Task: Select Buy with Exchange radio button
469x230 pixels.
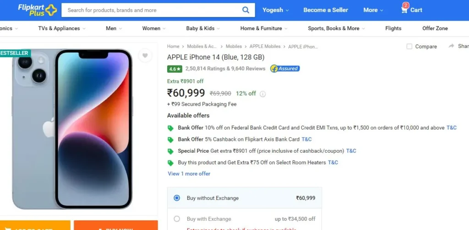Action: [x=177, y=219]
